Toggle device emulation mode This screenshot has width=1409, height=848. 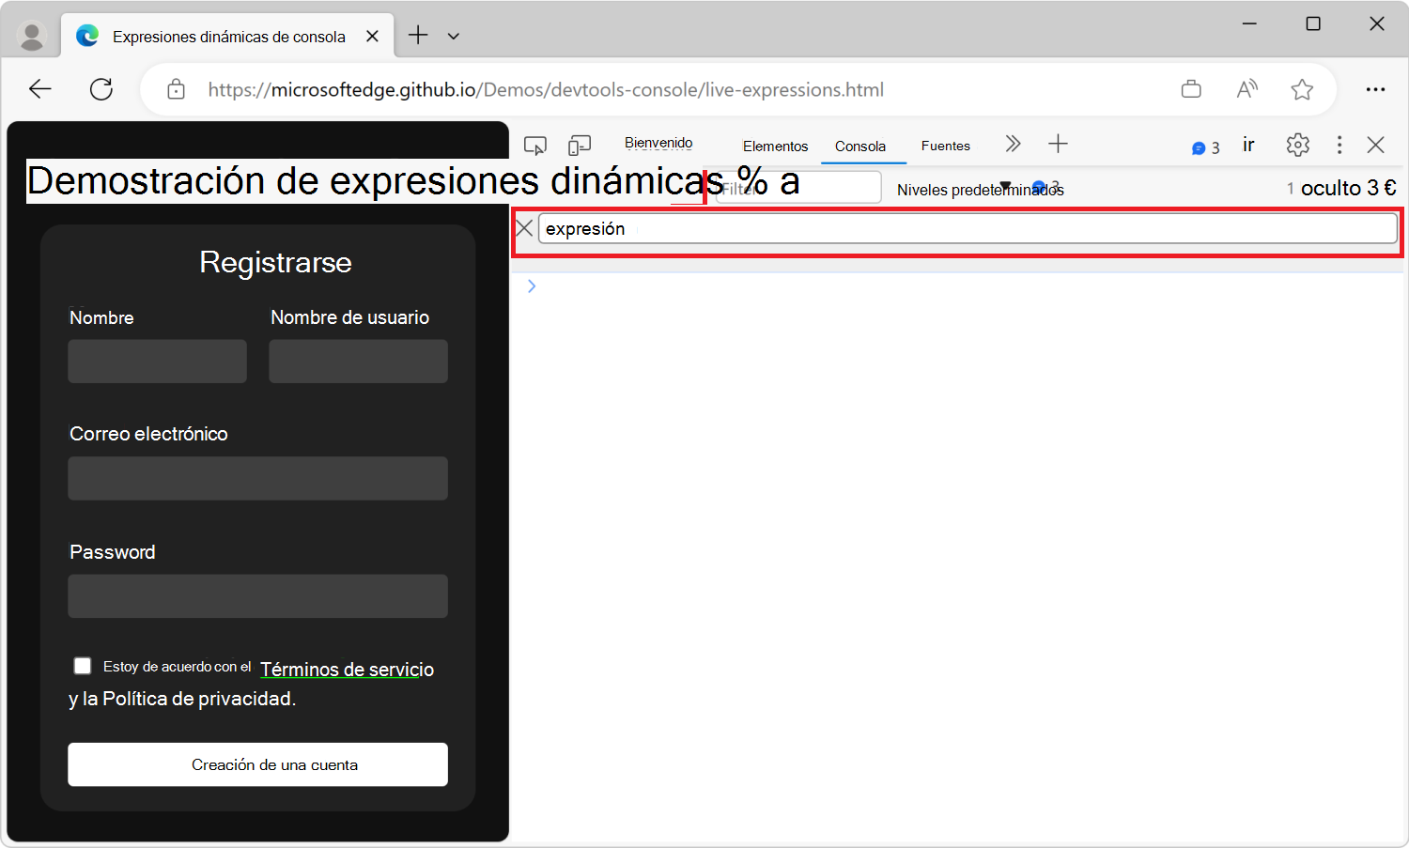click(579, 145)
